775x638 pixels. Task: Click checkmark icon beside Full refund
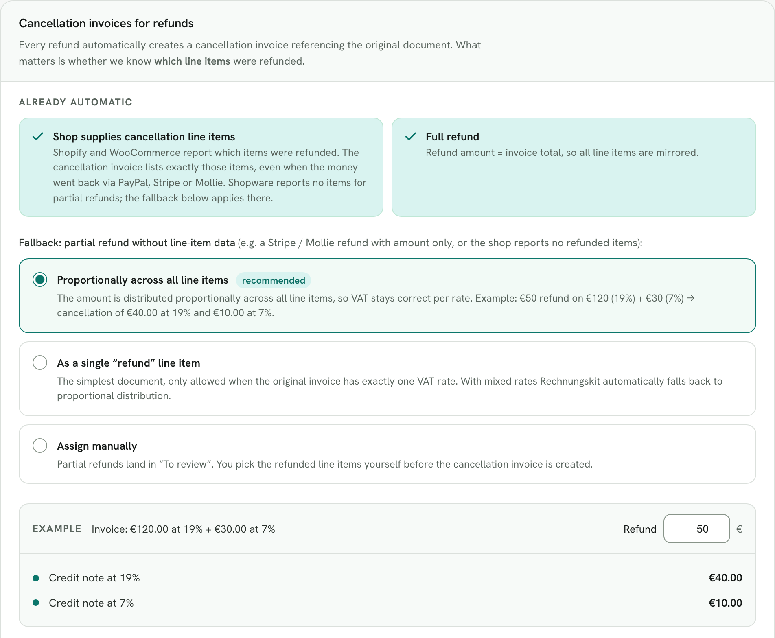pyautogui.click(x=411, y=137)
